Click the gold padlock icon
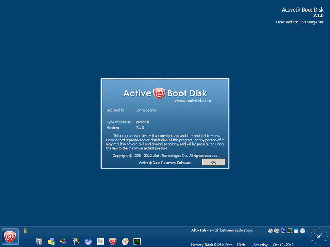The height and width of the screenshot is (247, 330). (x=25, y=231)
